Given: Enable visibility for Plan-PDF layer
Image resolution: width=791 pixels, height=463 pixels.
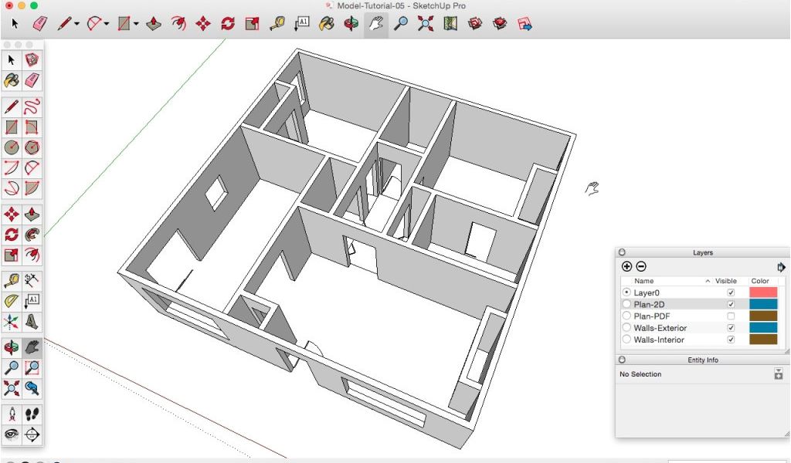Looking at the screenshot, I should (731, 316).
